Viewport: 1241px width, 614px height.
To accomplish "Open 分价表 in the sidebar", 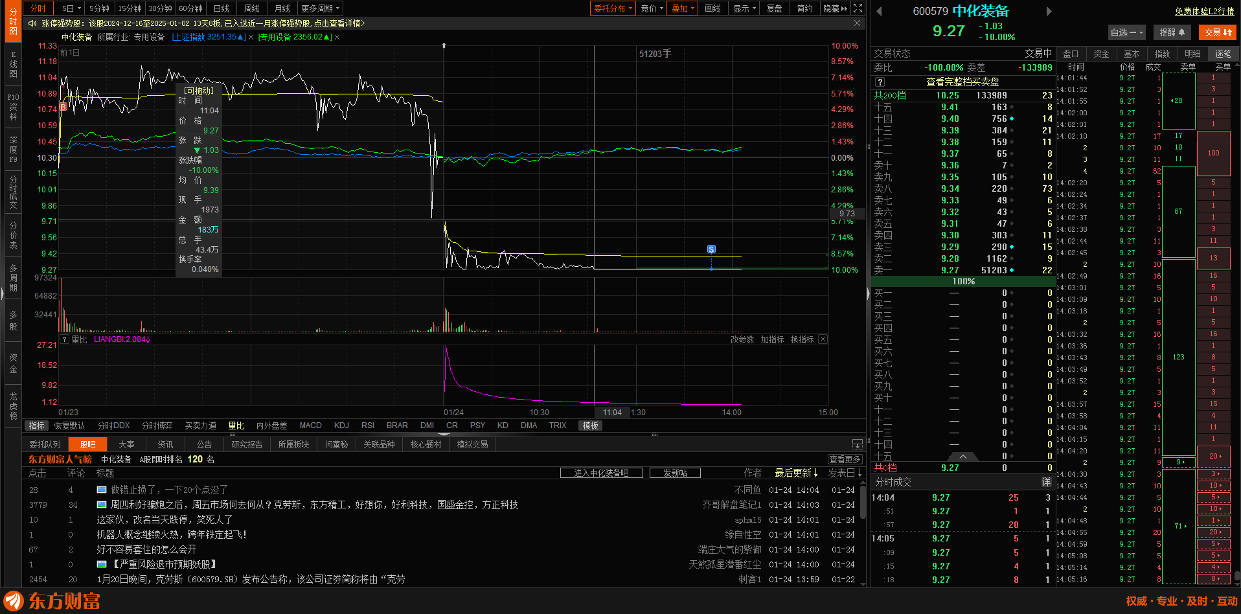I will (x=13, y=235).
